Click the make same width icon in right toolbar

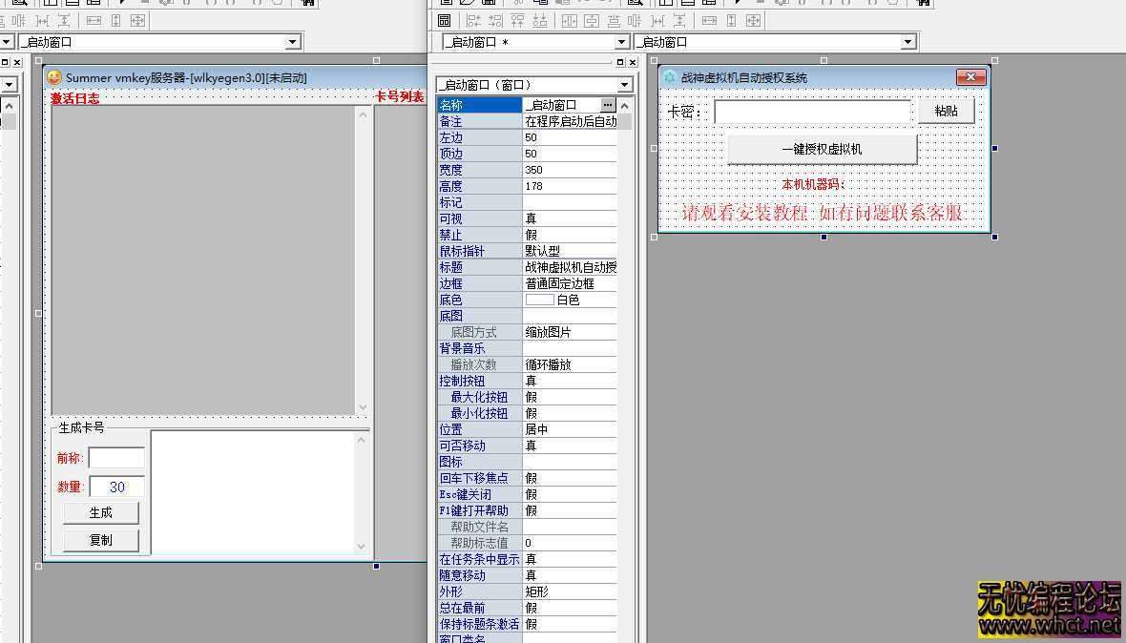coord(709,20)
